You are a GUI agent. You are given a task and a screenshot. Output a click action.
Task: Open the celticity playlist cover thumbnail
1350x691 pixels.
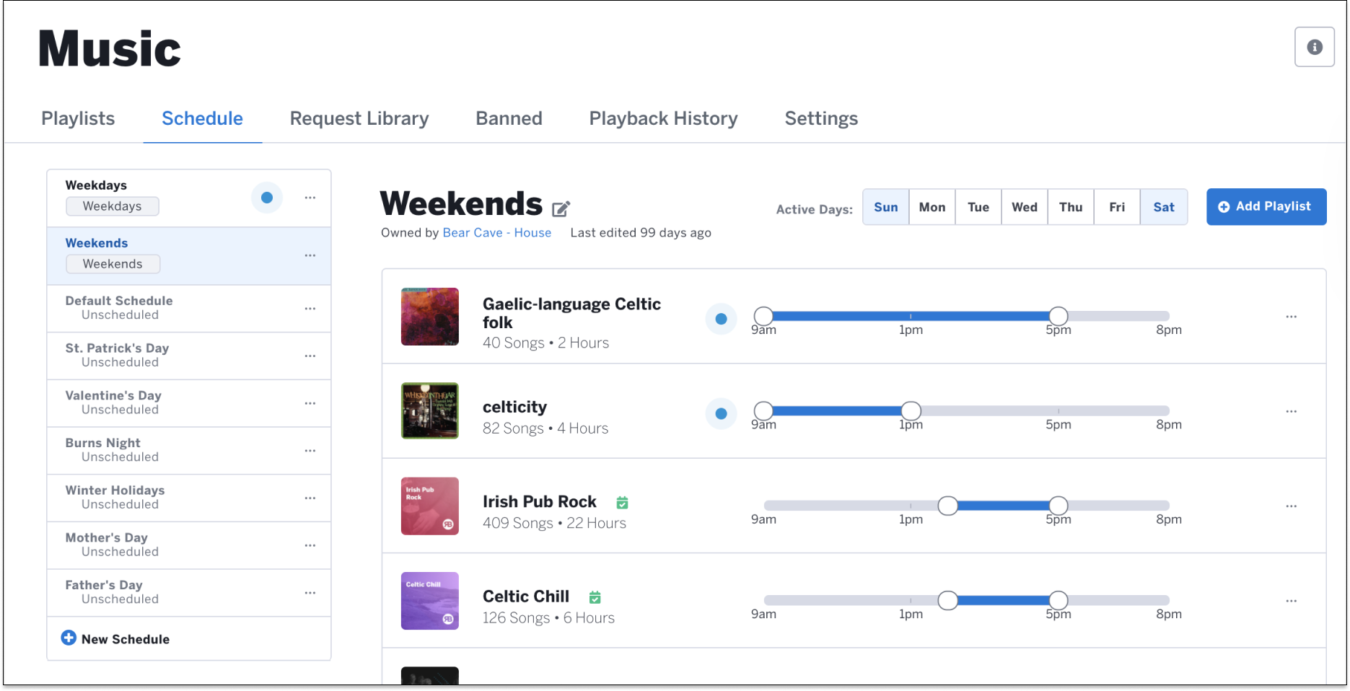tap(430, 411)
